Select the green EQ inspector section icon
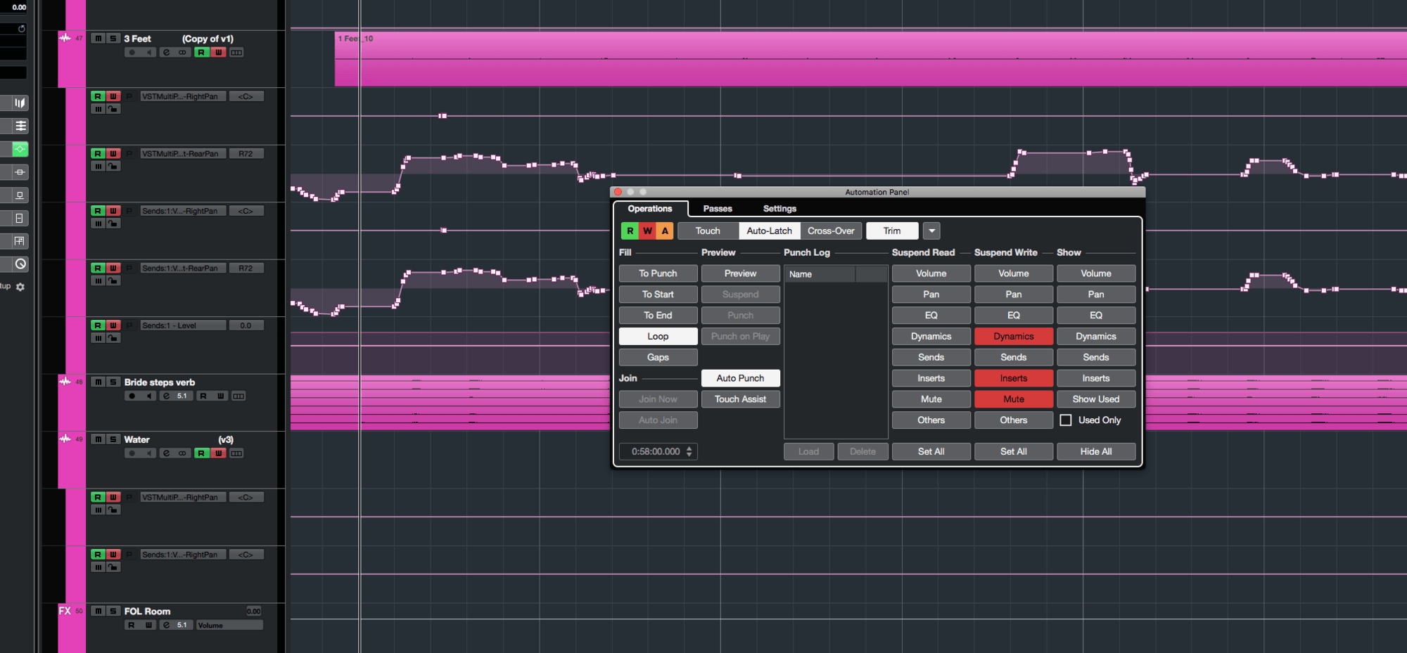The width and height of the screenshot is (1407, 653). click(x=20, y=149)
